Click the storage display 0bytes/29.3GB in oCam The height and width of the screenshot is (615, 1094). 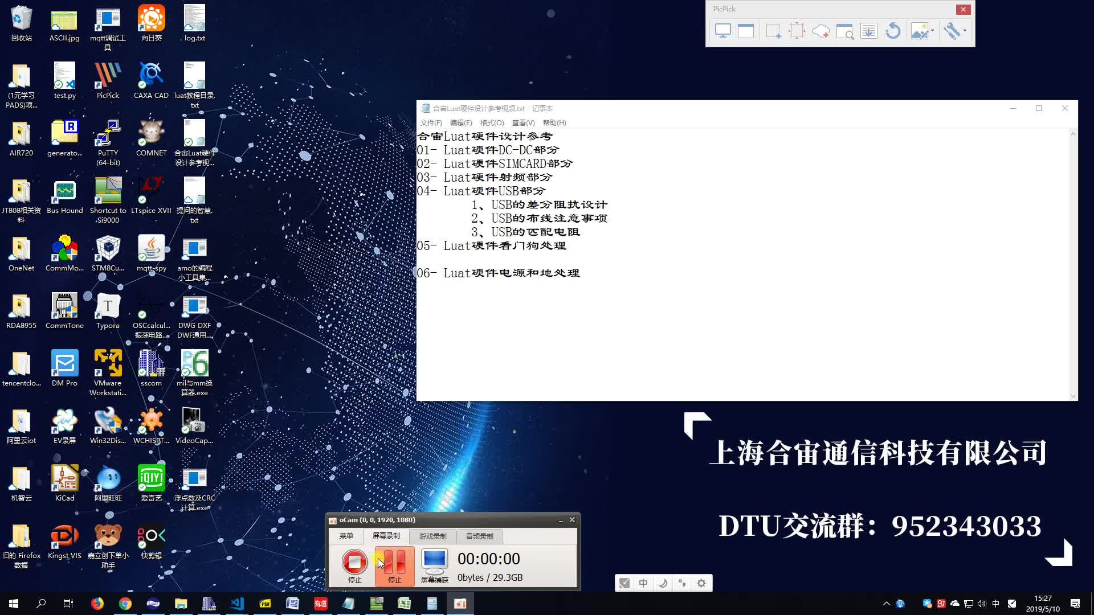click(490, 577)
